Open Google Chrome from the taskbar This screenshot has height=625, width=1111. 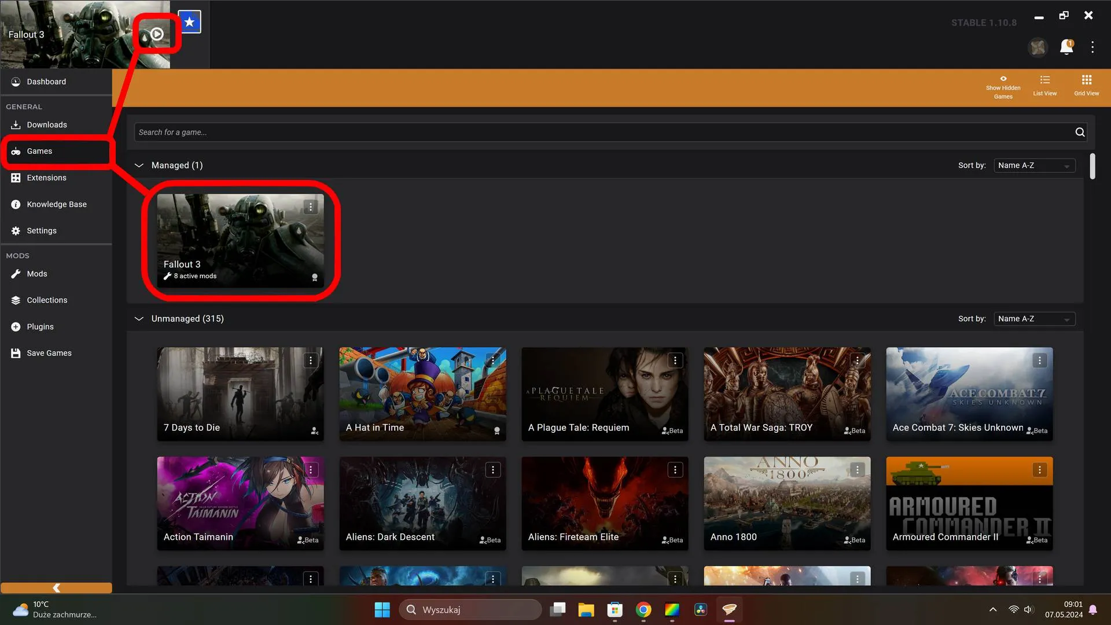[x=643, y=609]
